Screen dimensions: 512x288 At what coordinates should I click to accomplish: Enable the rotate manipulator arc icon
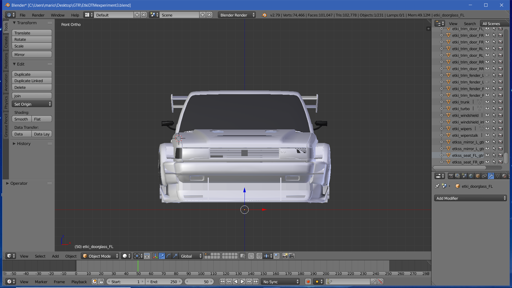pos(169,256)
